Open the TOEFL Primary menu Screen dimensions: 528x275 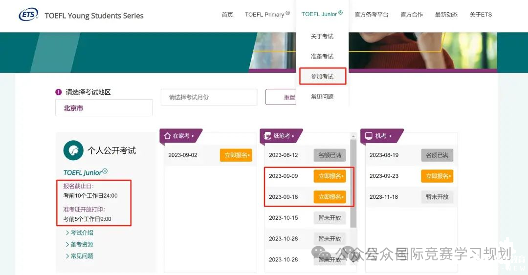point(267,15)
